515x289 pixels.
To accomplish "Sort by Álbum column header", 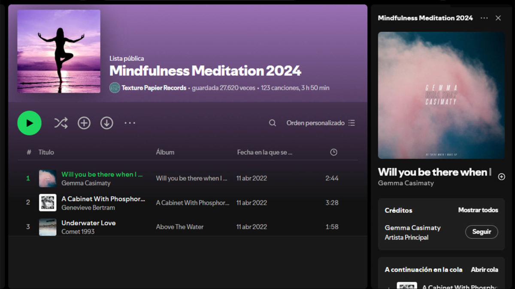I will tap(165, 152).
